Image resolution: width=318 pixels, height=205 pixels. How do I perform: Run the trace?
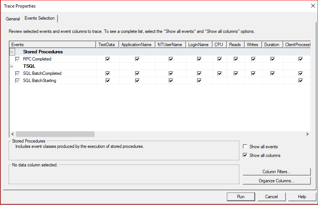coord(240,197)
